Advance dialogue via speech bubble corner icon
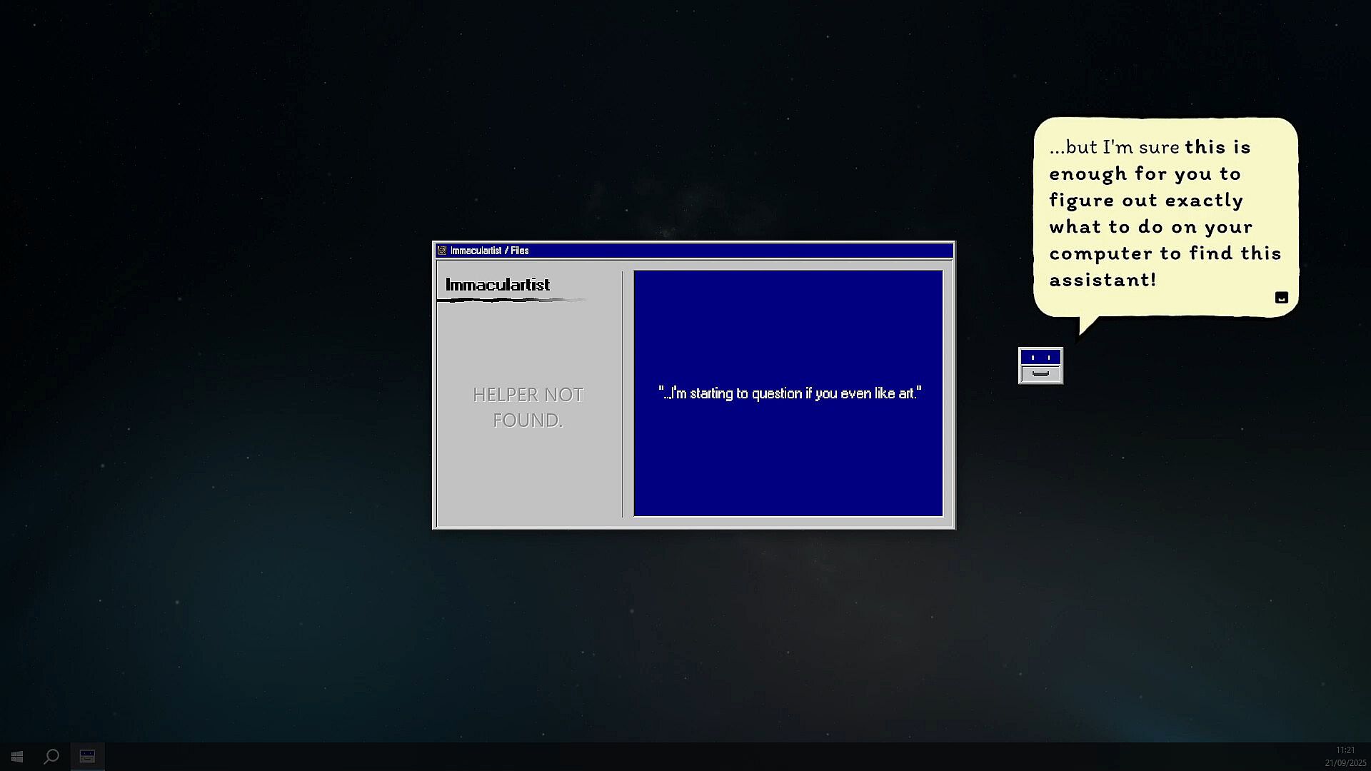 point(1281,298)
